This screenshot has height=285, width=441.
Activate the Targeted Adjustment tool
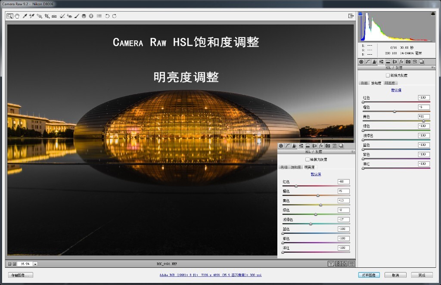(39, 16)
